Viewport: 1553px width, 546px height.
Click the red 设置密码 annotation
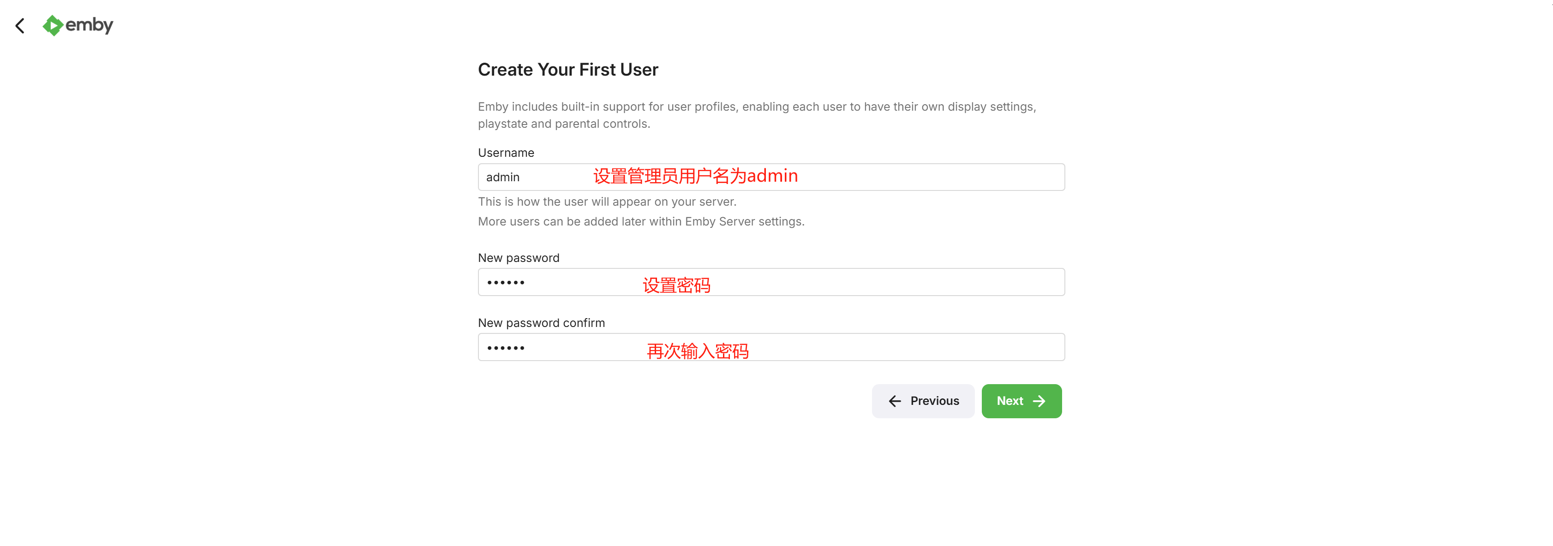tap(676, 285)
